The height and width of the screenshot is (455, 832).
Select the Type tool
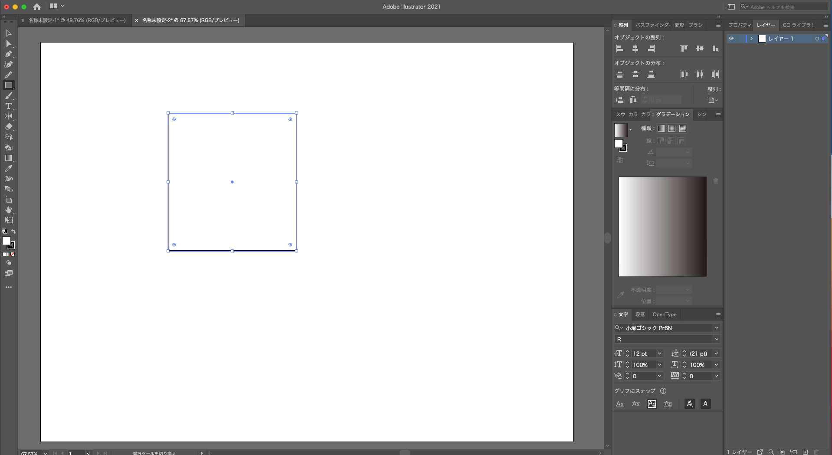tap(8, 106)
